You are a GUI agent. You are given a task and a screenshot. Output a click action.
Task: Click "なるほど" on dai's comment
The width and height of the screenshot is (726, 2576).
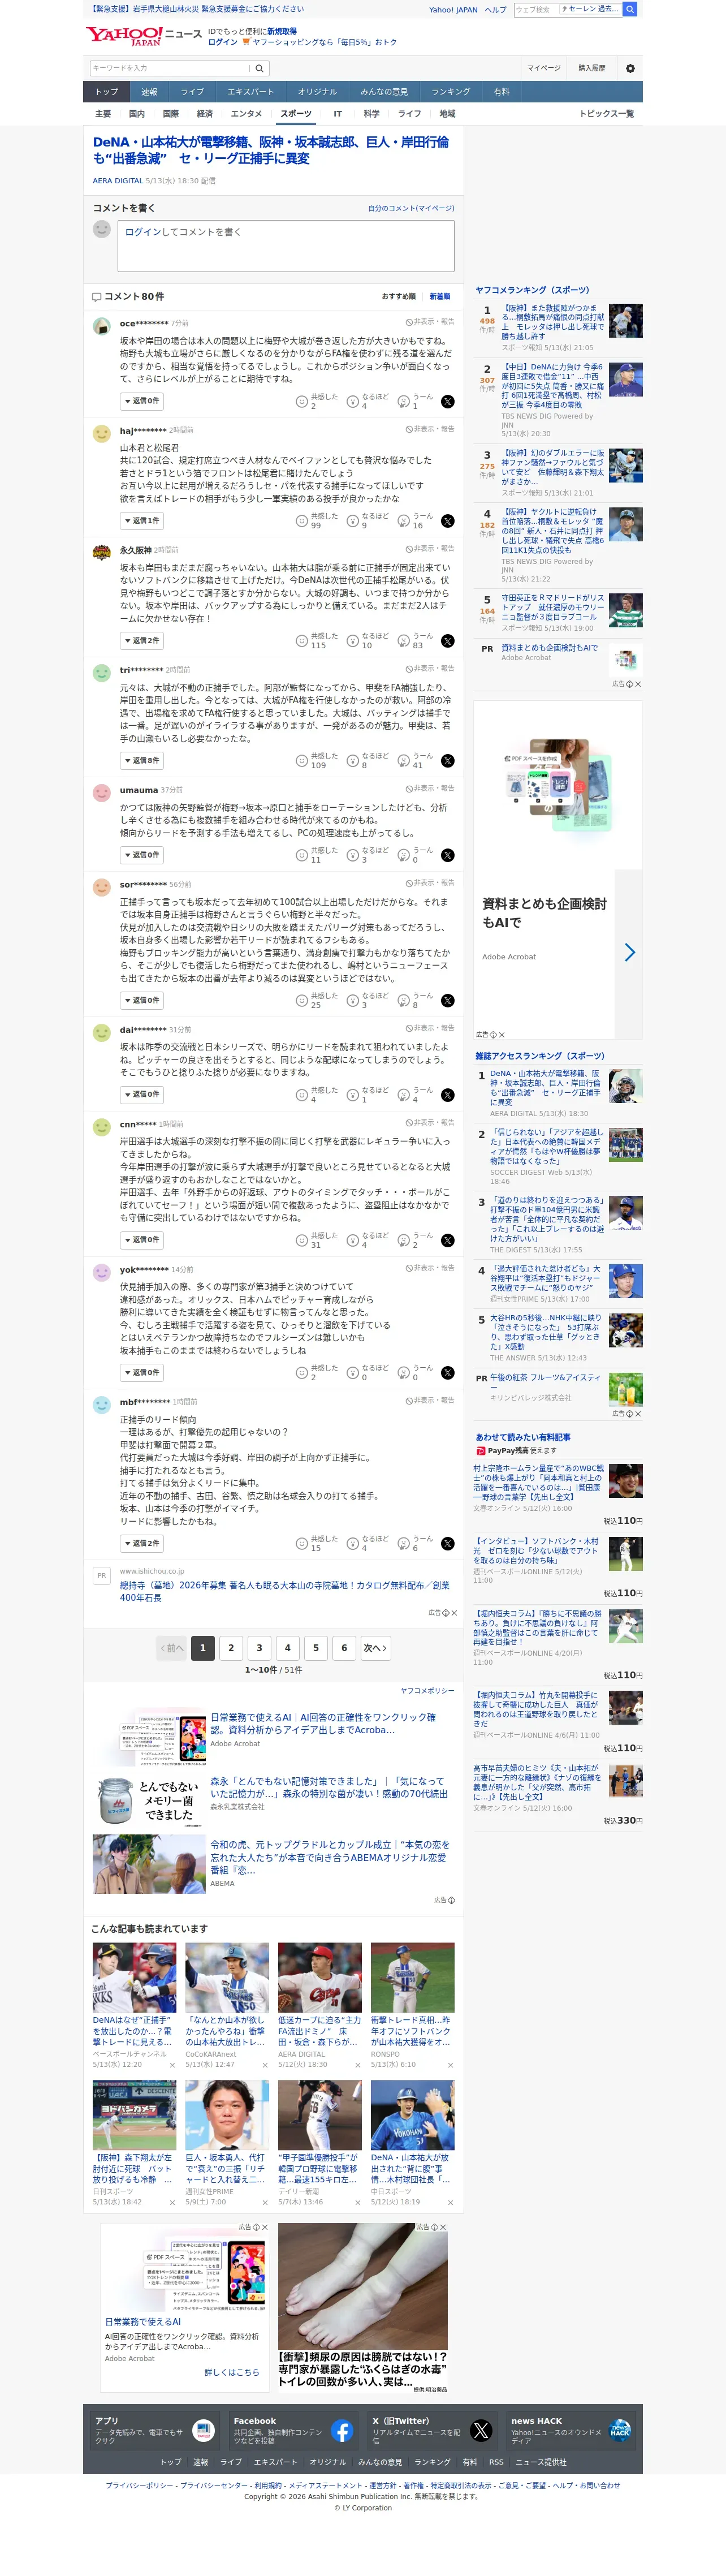point(368,1095)
